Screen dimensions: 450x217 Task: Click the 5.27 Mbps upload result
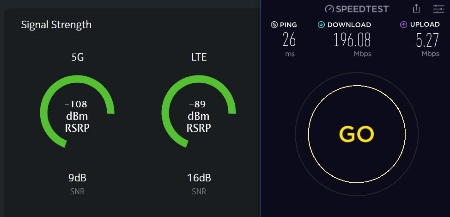[x=427, y=41]
